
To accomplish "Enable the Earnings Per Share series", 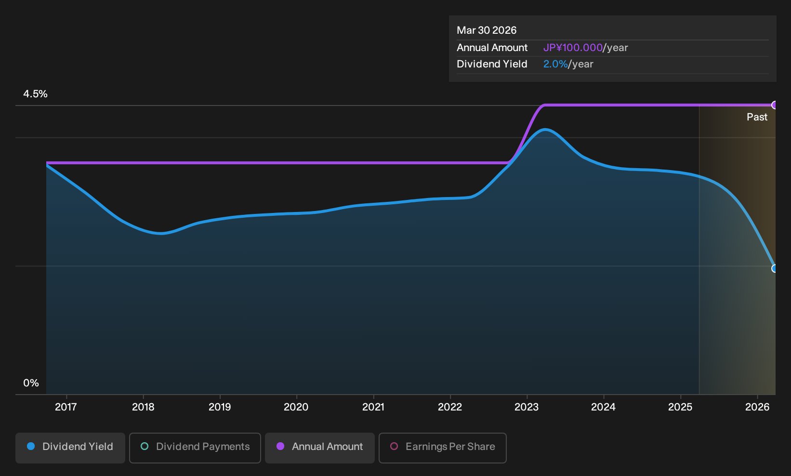I will pos(443,448).
